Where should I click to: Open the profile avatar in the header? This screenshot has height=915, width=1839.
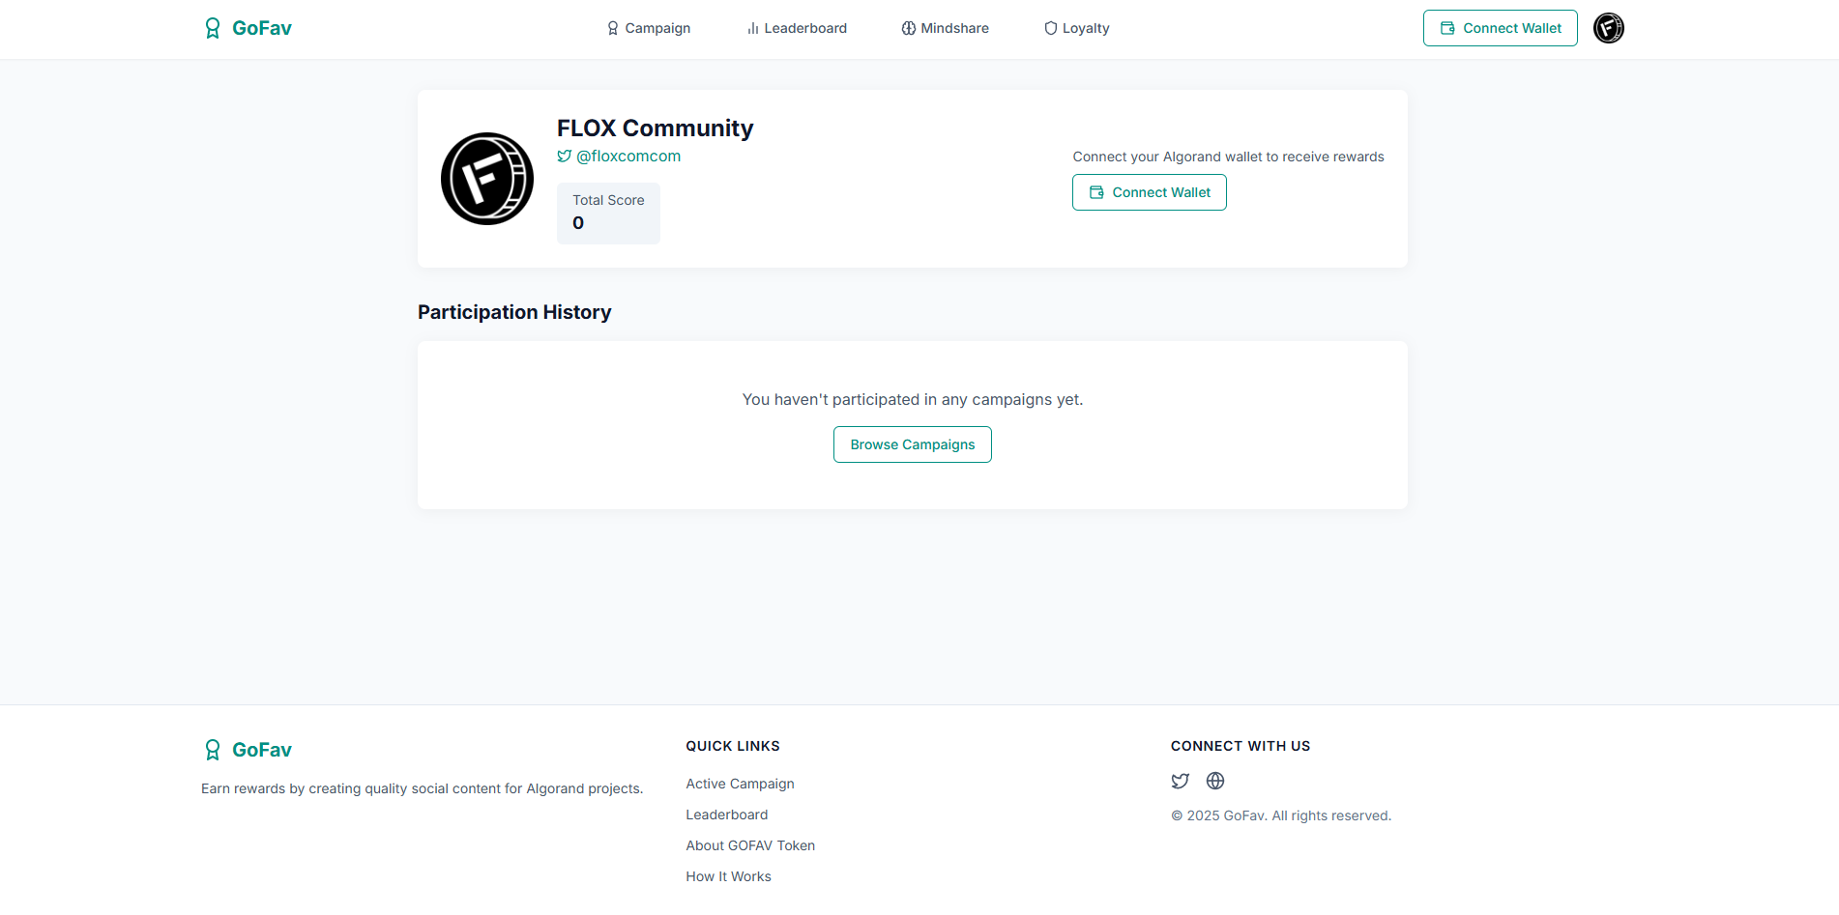coord(1608,28)
